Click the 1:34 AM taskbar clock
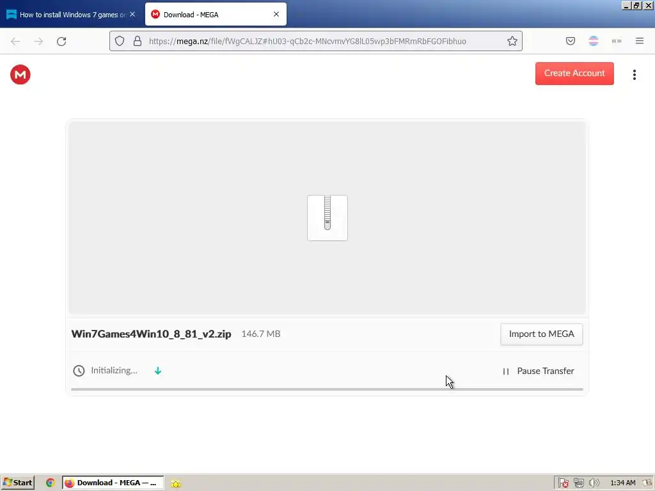The width and height of the screenshot is (655, 491). [x=623, y=483]
